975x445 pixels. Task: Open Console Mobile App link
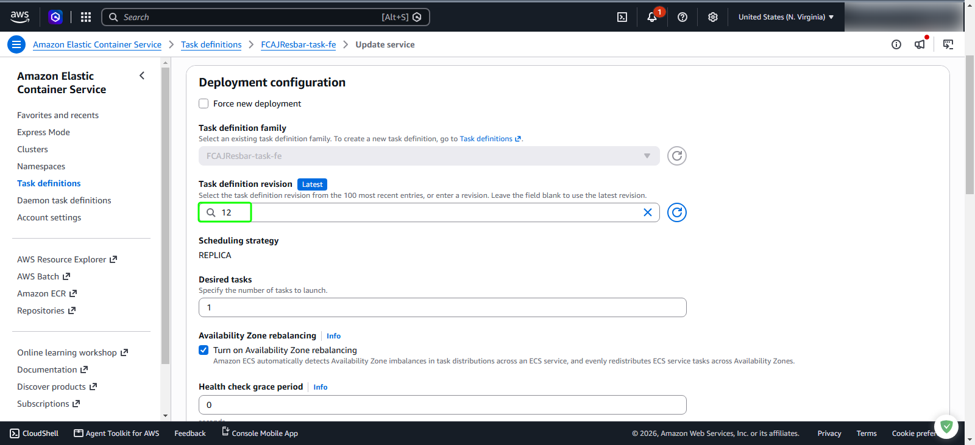(x=260, y=433)
